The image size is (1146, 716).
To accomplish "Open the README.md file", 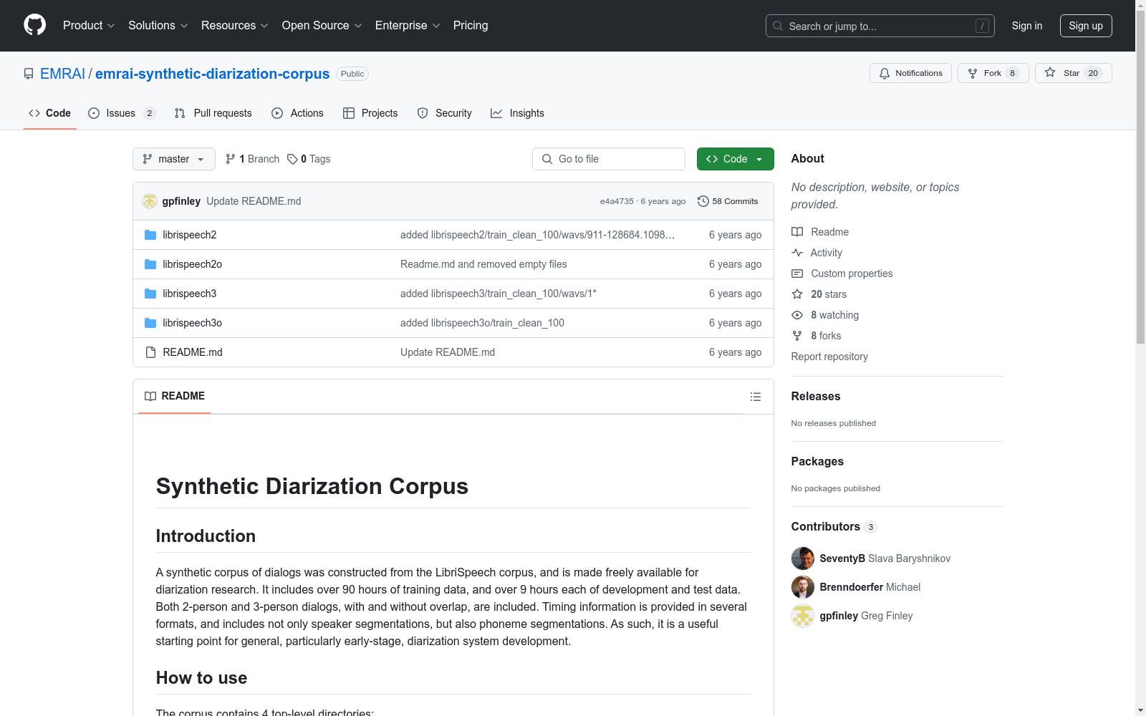I will click(193, 352).
